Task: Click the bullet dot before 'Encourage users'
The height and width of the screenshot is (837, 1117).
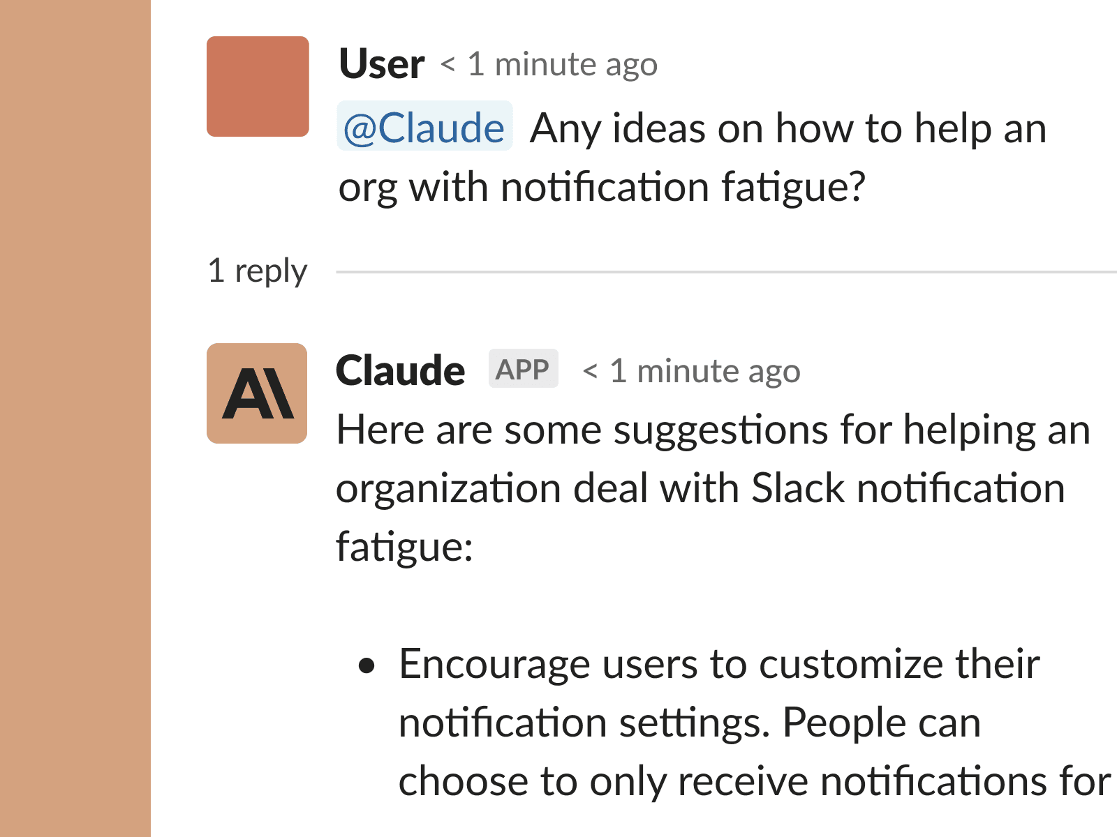Action: (367, 666)
